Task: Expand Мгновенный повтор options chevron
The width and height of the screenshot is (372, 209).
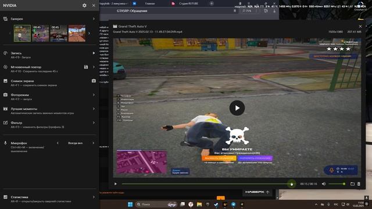Action: [94, 67]
